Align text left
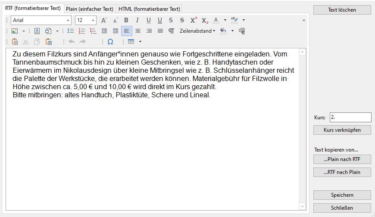The image size is (375, 217). click(x=127, y=31)
